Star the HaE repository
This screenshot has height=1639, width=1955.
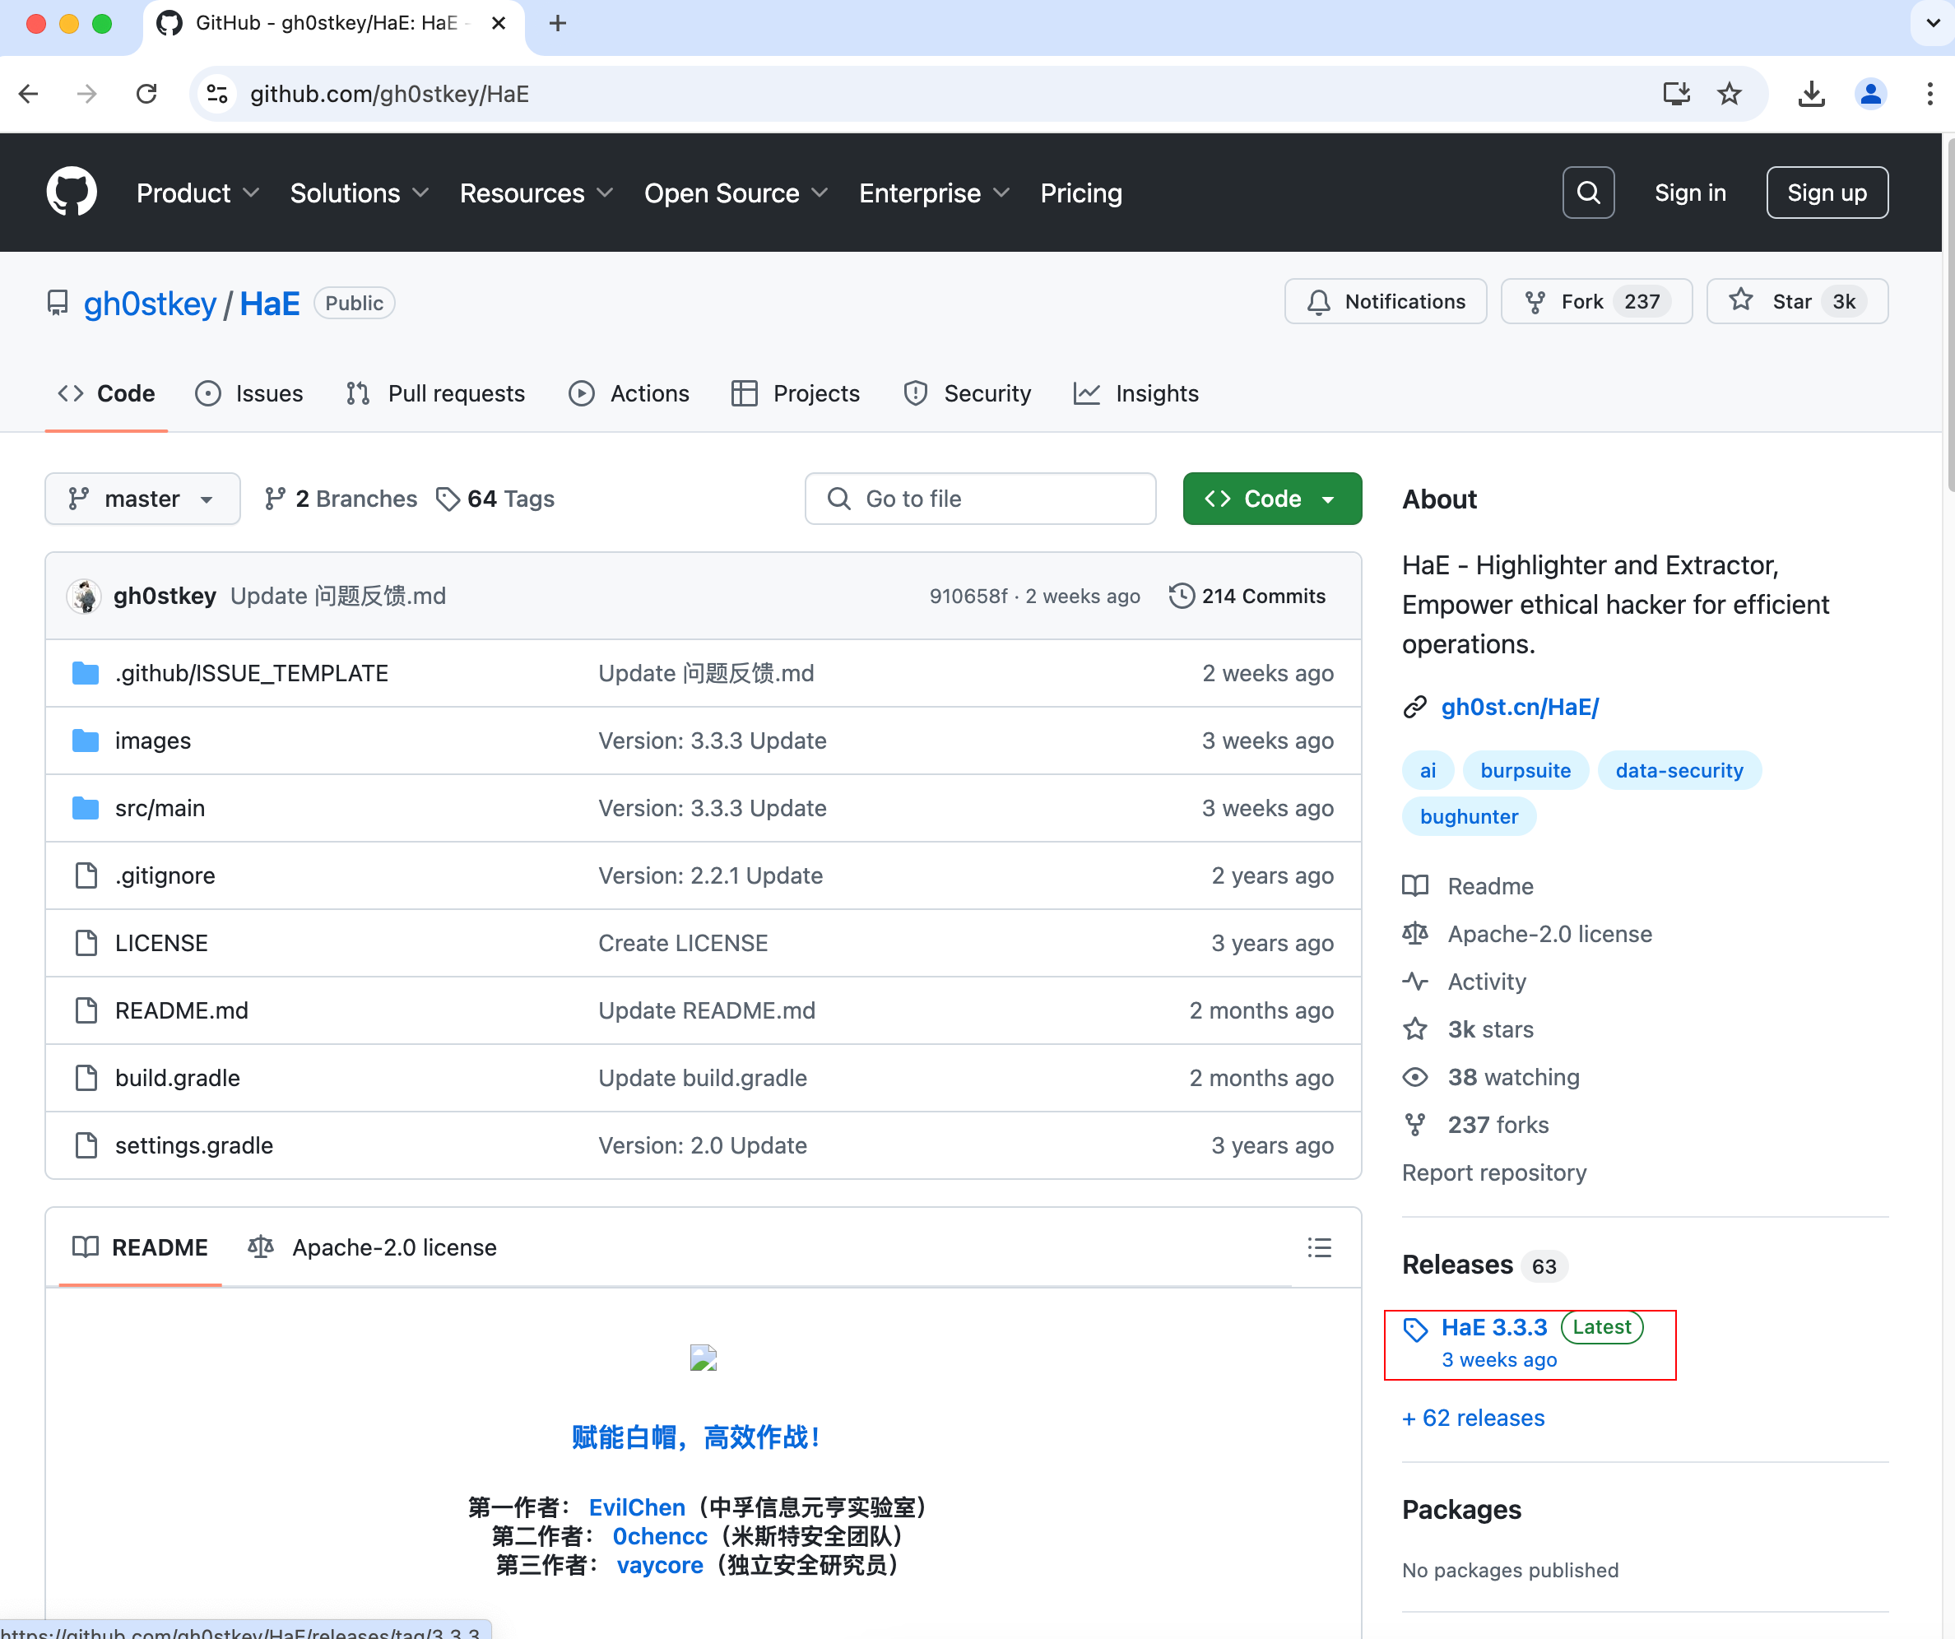coord(1796,302)
